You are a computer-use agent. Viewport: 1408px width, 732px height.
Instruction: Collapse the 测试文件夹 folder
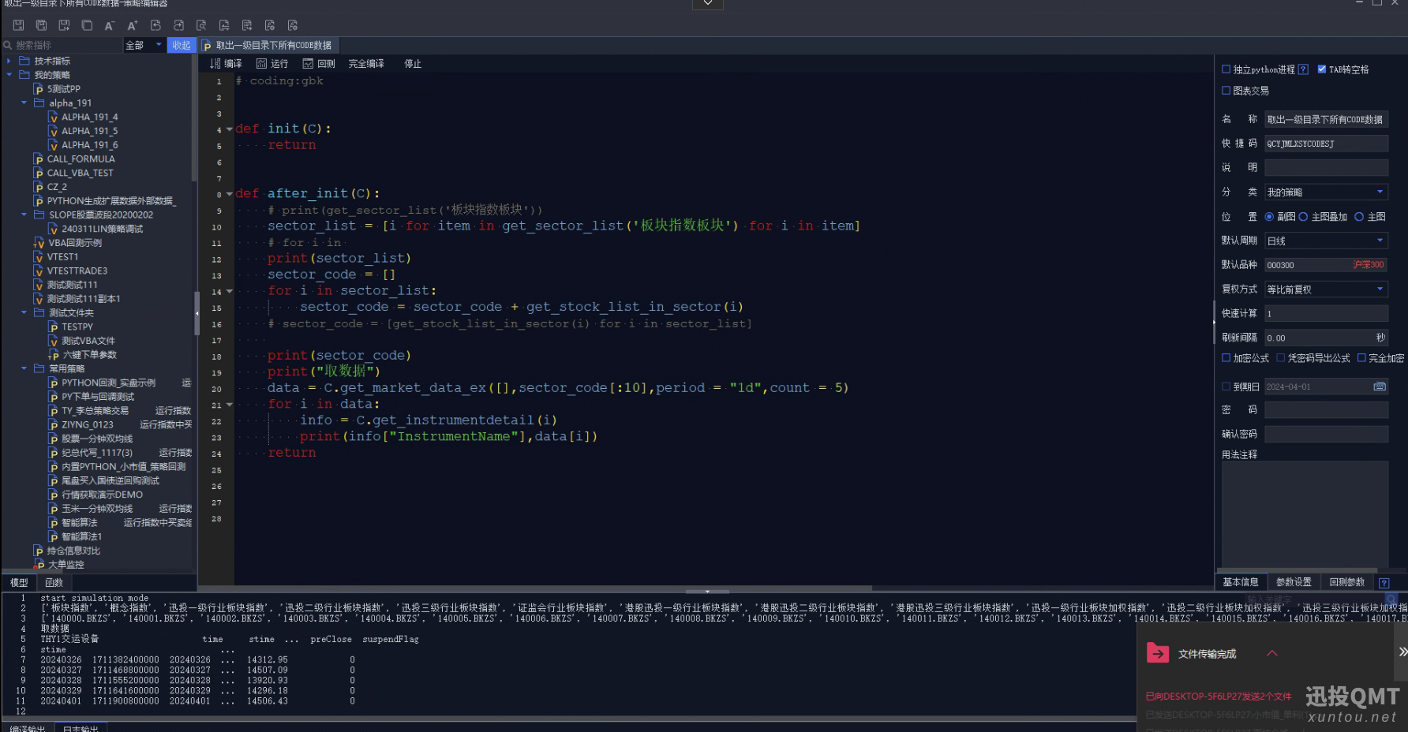point(24,313)
